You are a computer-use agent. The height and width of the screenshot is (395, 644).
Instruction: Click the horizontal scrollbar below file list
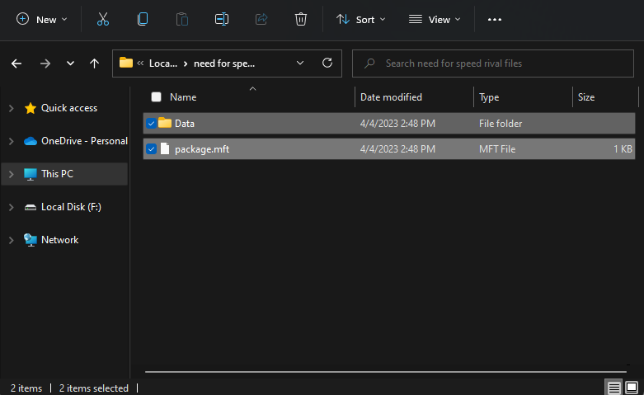[x=386, y=372]
